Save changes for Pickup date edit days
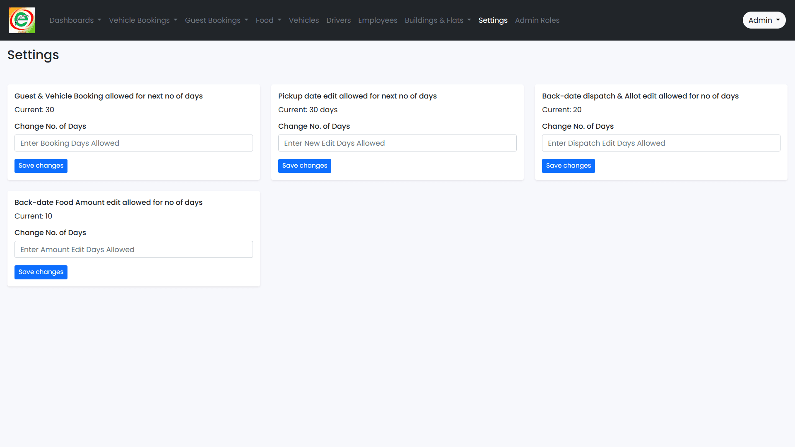Screen dimensions: 795x447 (x=304, y=166)
